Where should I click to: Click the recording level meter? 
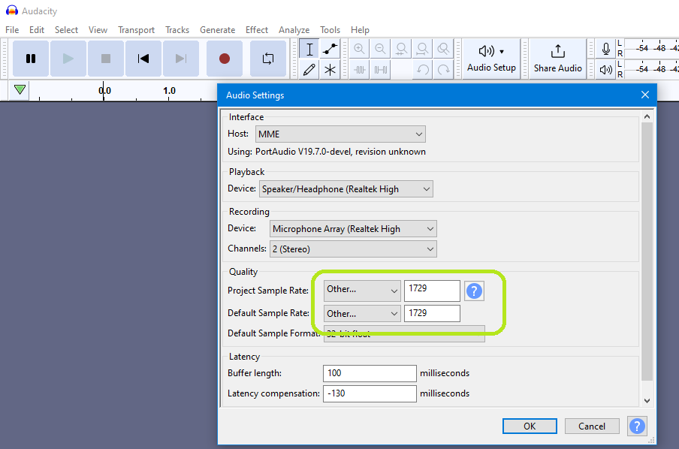tap(652, 48)
